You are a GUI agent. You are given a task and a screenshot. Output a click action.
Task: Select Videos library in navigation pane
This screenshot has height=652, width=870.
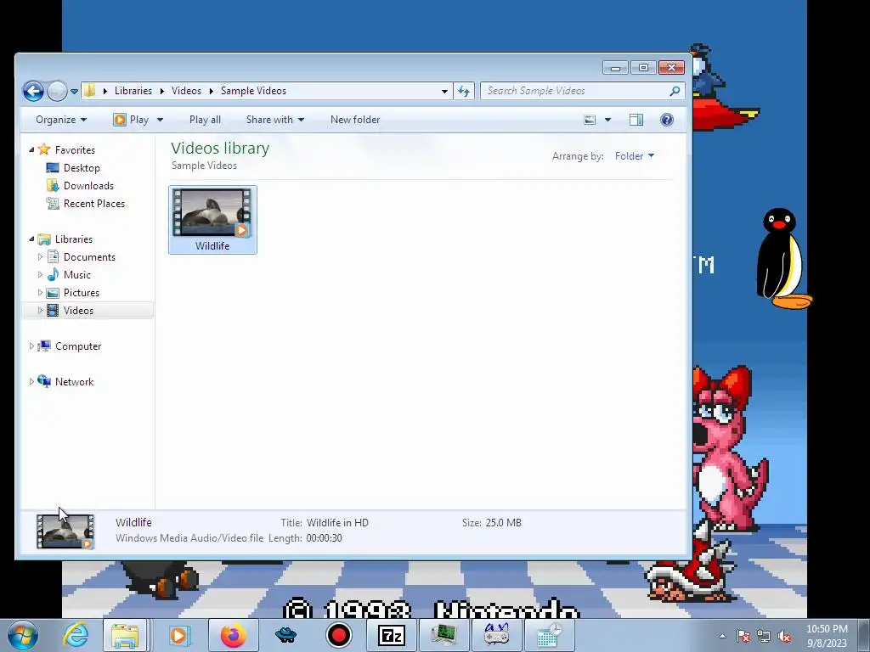tap(78, 311)
